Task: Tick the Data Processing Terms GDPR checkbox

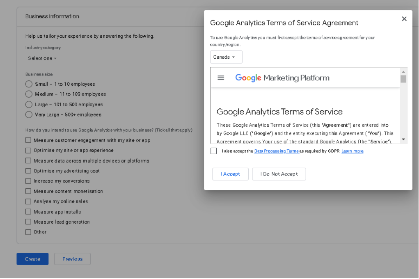Action: [214, 151]
